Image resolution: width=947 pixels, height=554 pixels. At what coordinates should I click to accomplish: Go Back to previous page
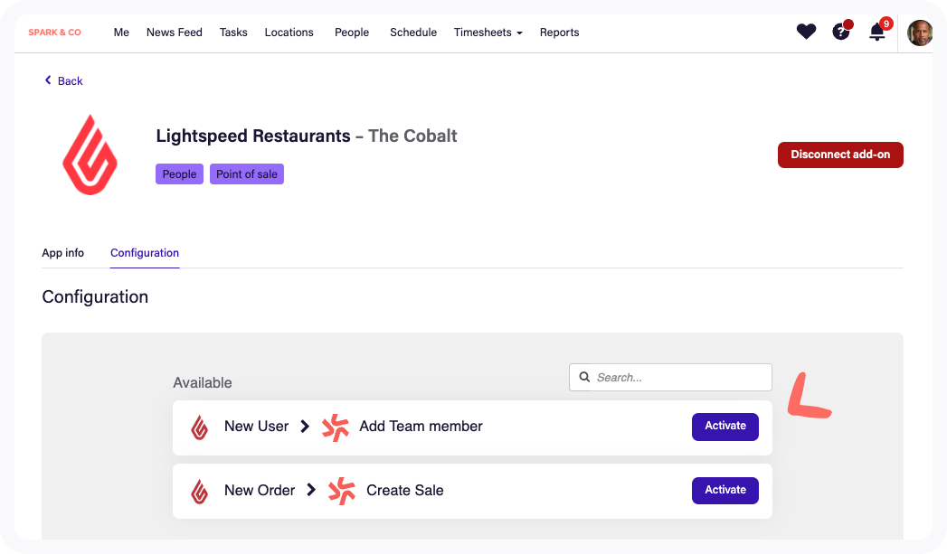63,80
